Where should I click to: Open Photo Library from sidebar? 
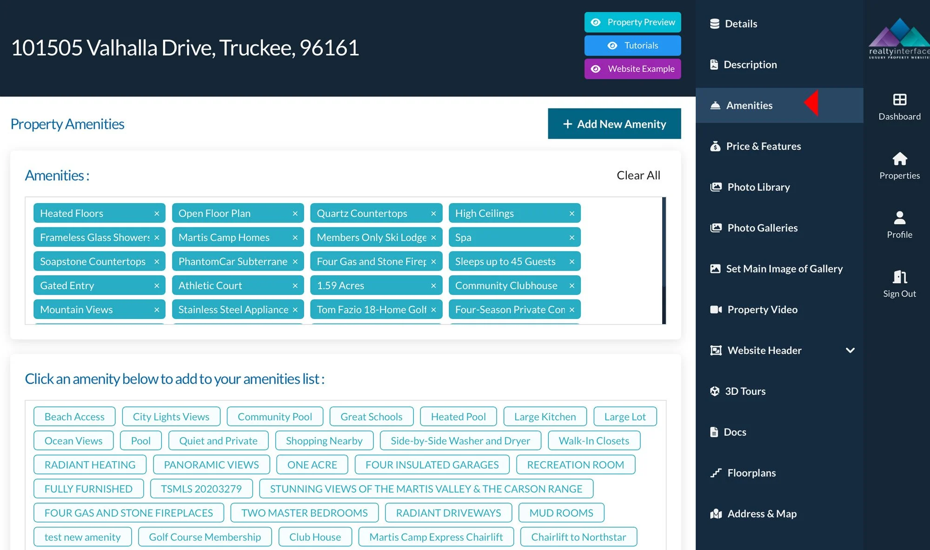pyautogui.click(x=758, y=187)
